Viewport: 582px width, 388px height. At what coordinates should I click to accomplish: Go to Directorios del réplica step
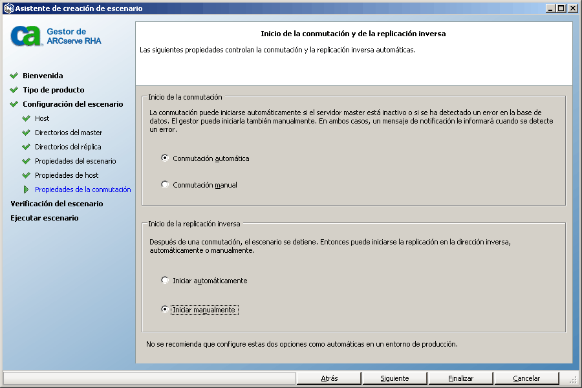coord(68,147)
